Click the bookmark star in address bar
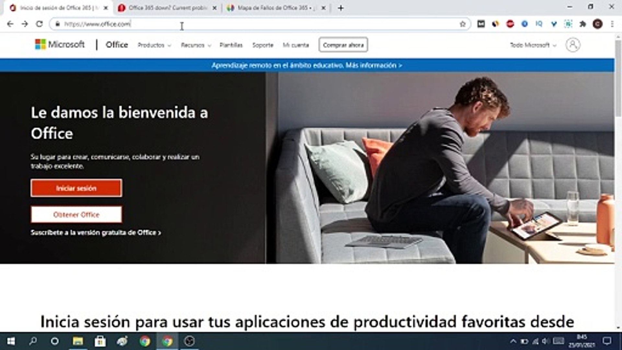The image size is (622, 350). pos(463,24)
